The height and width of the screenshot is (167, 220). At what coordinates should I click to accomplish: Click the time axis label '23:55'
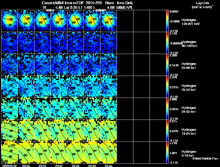pos(108,166)
